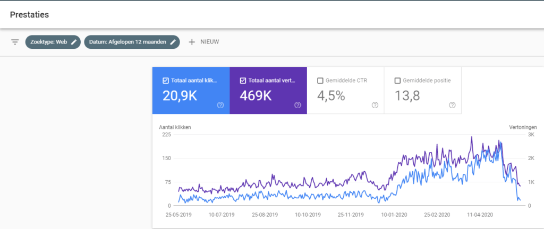
Task: Enable the Gemiddelde CTR checkbox
Action: pyautogui.click(x=320, y=81)
